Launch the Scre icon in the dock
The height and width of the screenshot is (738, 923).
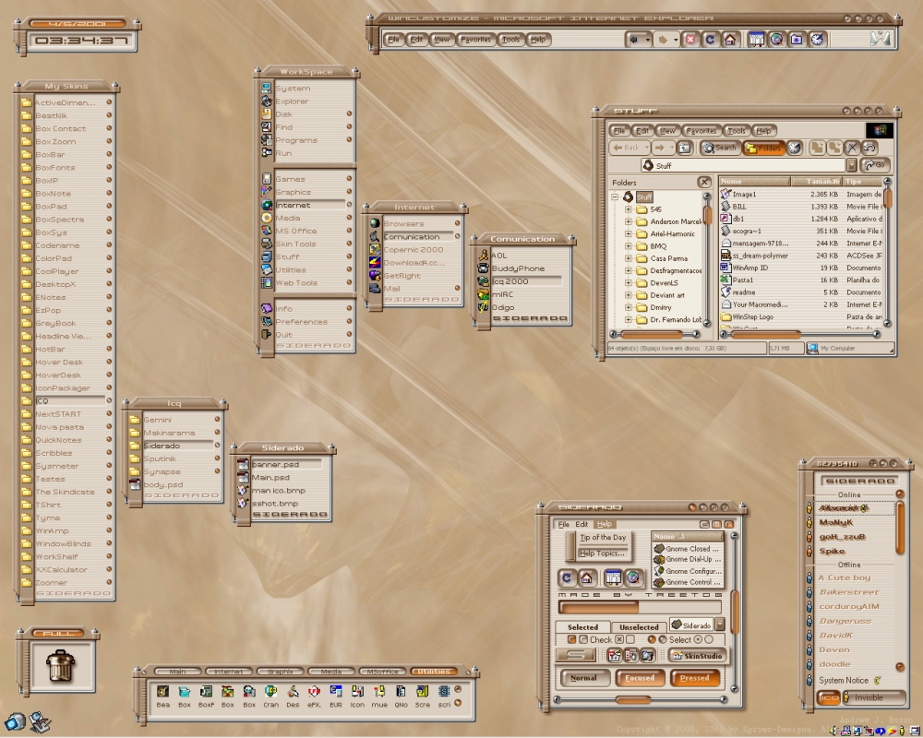422,692
